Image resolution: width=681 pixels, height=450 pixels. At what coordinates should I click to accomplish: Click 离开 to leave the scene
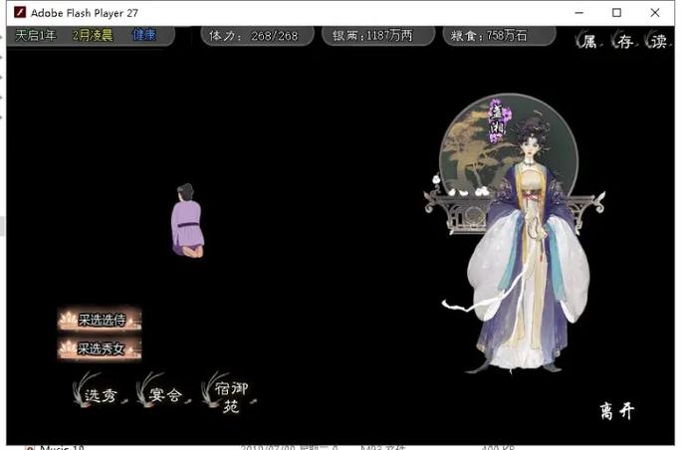click(616, 410)
